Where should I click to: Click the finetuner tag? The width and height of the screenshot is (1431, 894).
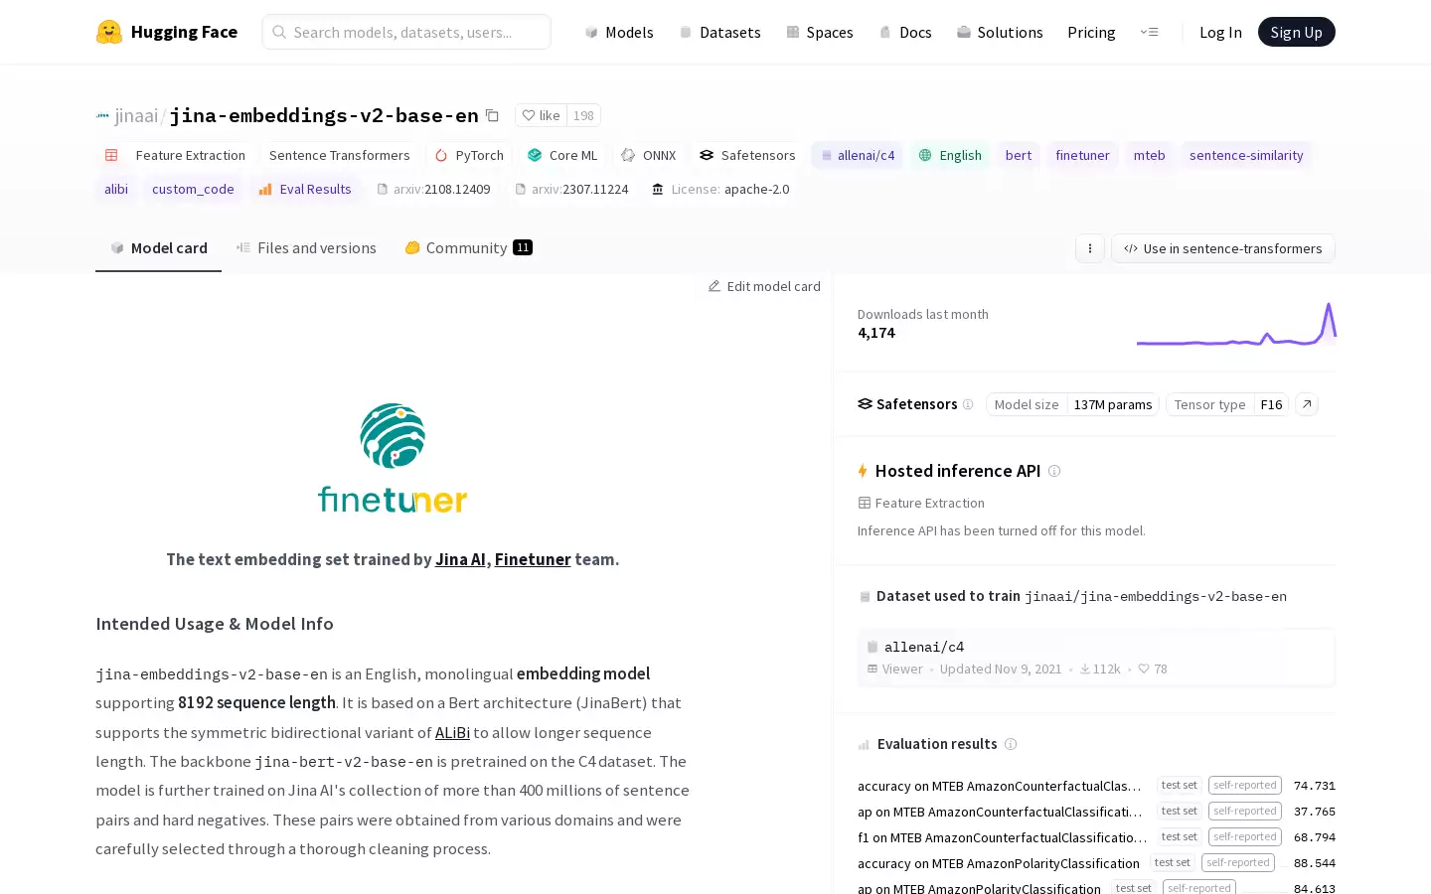point(1082,155)
